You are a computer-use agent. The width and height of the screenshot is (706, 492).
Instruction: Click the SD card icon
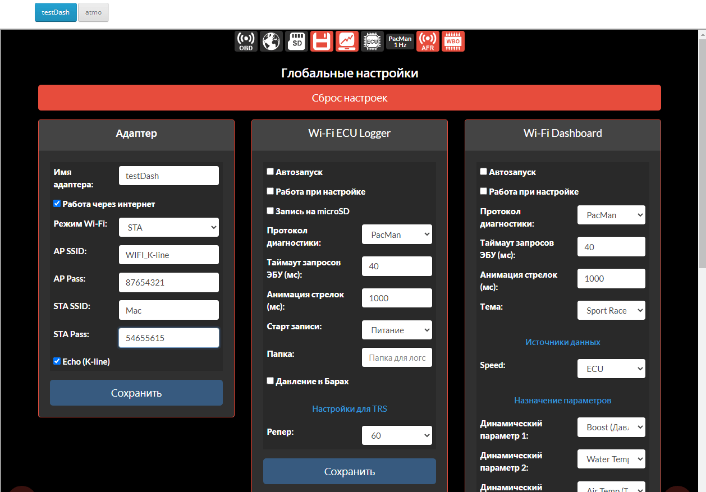click(297, 42)
